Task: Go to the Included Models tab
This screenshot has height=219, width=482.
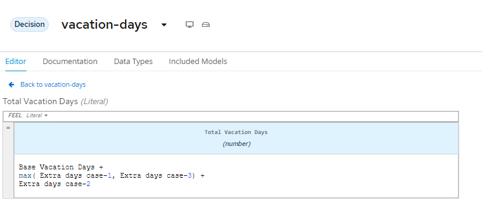Action: (x=198, y=62)
